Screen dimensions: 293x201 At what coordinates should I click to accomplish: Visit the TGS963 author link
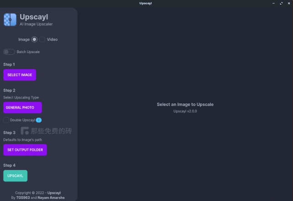coord(23,198)
